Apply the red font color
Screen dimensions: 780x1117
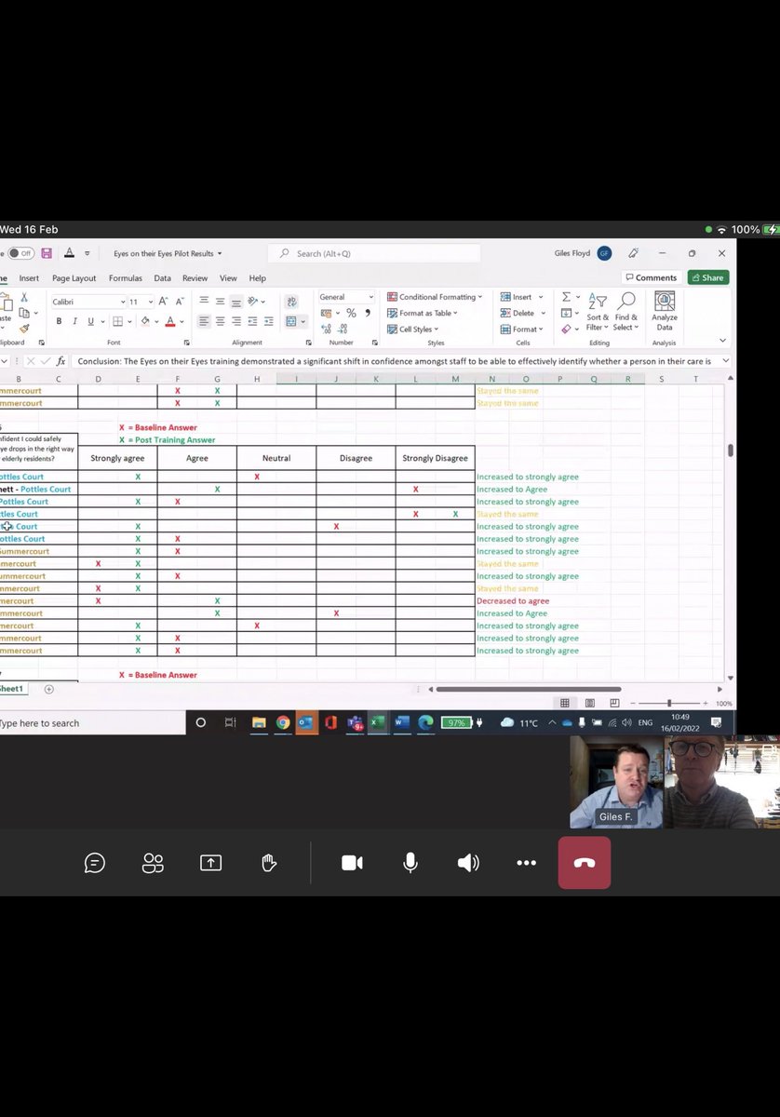tap(170, 321)
